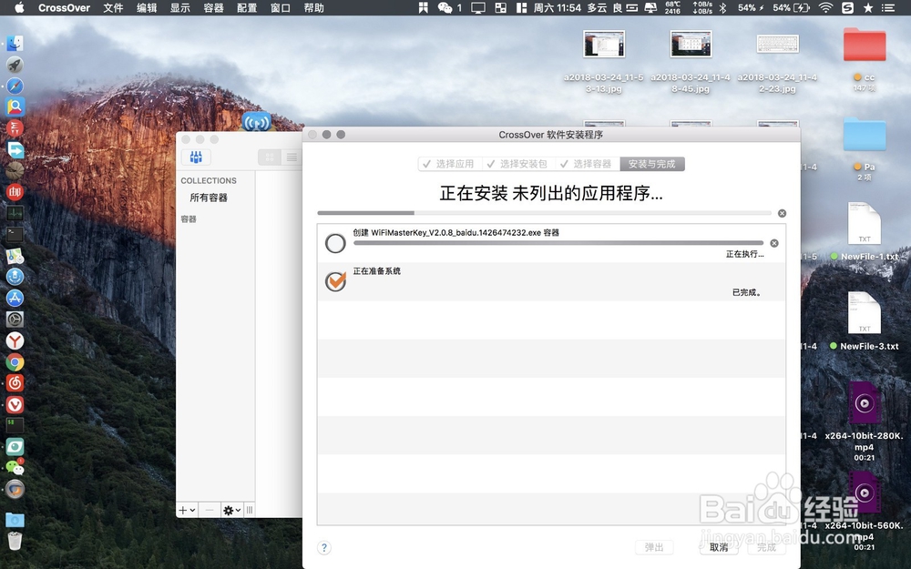The width and height of the screenshot is (911, 569).
Task: Click the WeChat icon in menu bar
Action: [445, 7]
